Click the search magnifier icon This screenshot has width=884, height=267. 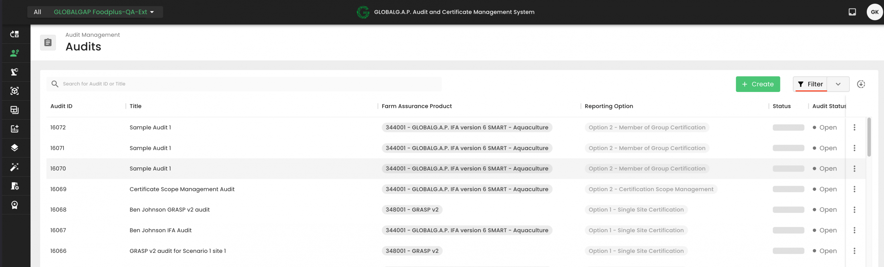coord(55,84)
